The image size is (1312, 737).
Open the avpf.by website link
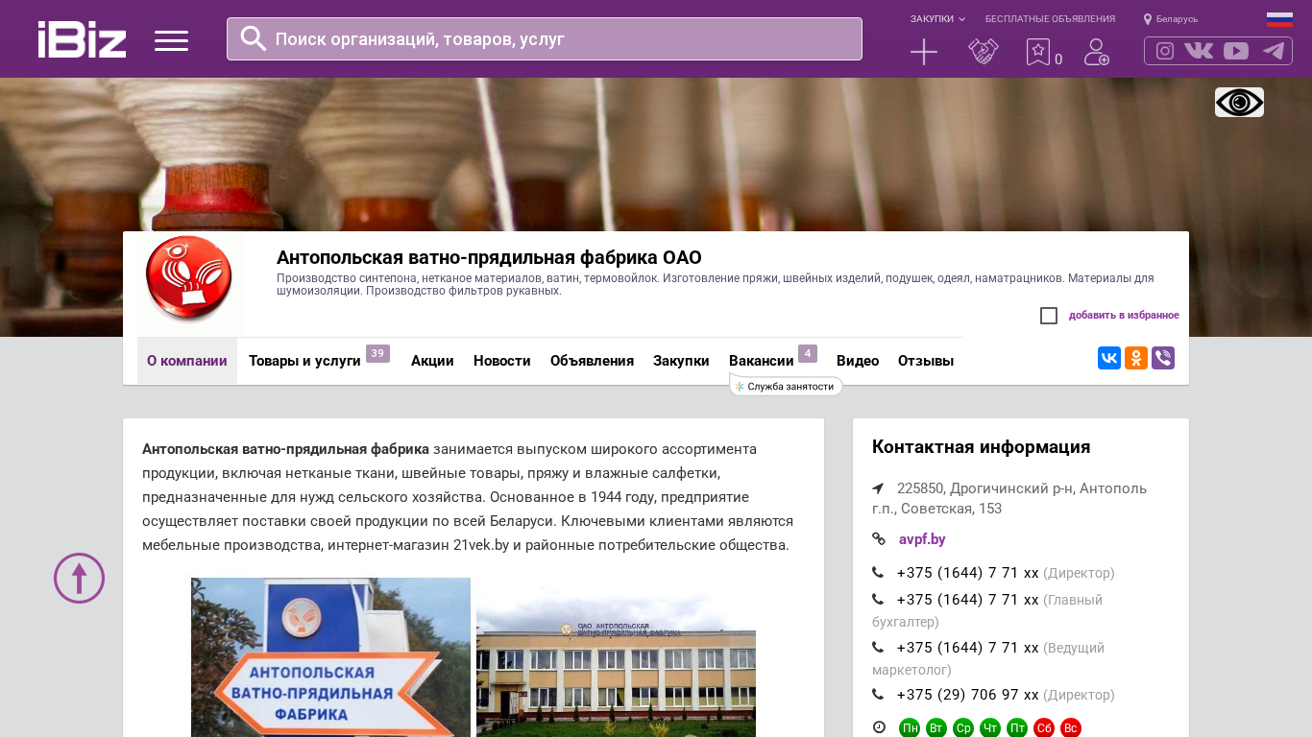922,539
